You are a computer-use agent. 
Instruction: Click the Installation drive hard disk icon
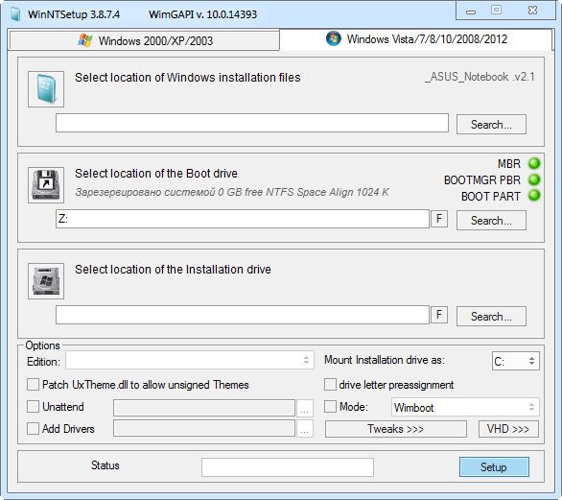pos(46,281)
